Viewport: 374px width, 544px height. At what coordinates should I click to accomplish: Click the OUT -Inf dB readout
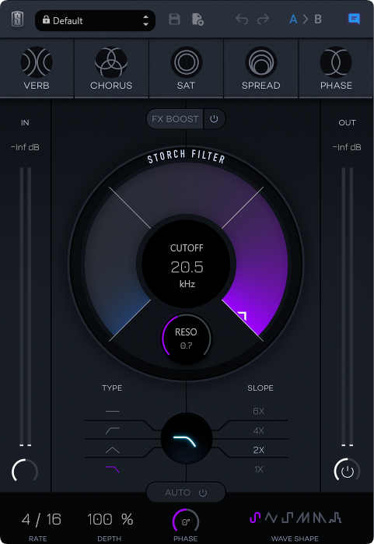pos(347,147)
